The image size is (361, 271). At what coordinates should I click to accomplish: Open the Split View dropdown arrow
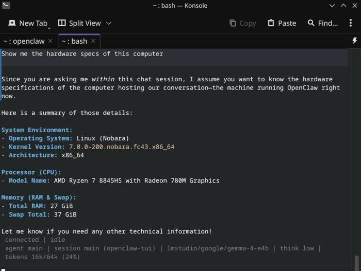[109, 23]
